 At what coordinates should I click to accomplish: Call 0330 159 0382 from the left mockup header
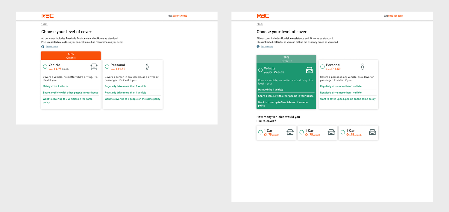180,16
